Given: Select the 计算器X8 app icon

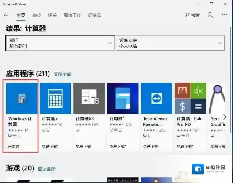Looking at the screenshot, I should (x=89, y=98).
